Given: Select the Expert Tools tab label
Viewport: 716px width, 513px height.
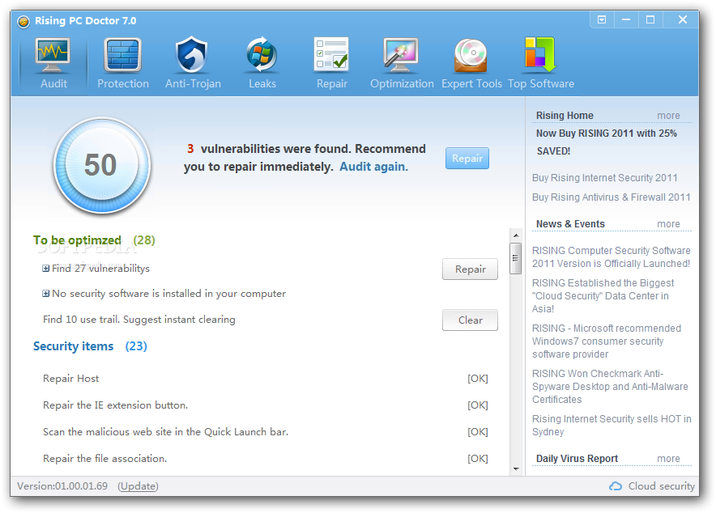Looking at the screenshot, I should (x=471, y=84).
